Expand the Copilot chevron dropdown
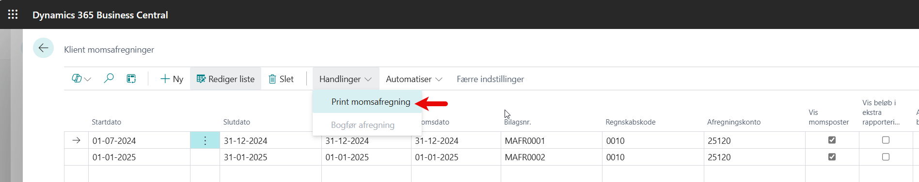 coord(88,79)
